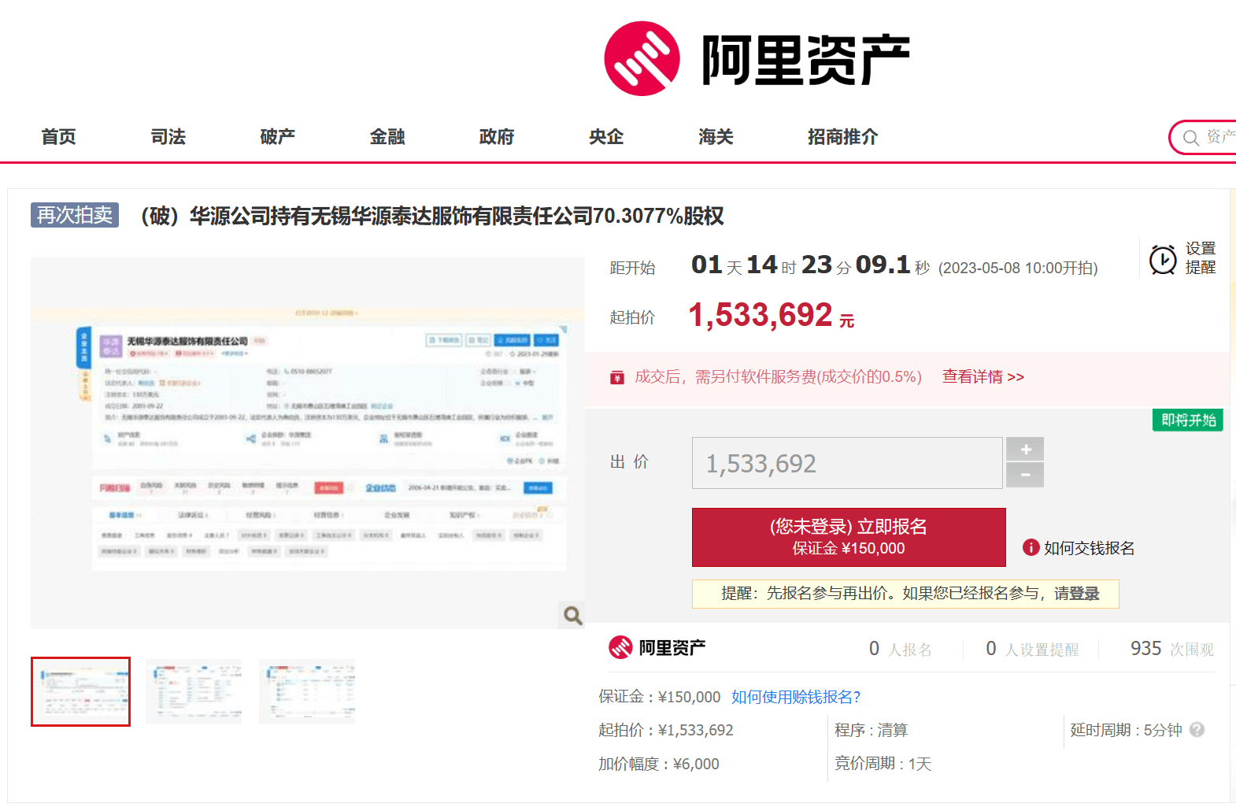Click 保证金 : ¥150,000 text in details

(x=660, y=697)
